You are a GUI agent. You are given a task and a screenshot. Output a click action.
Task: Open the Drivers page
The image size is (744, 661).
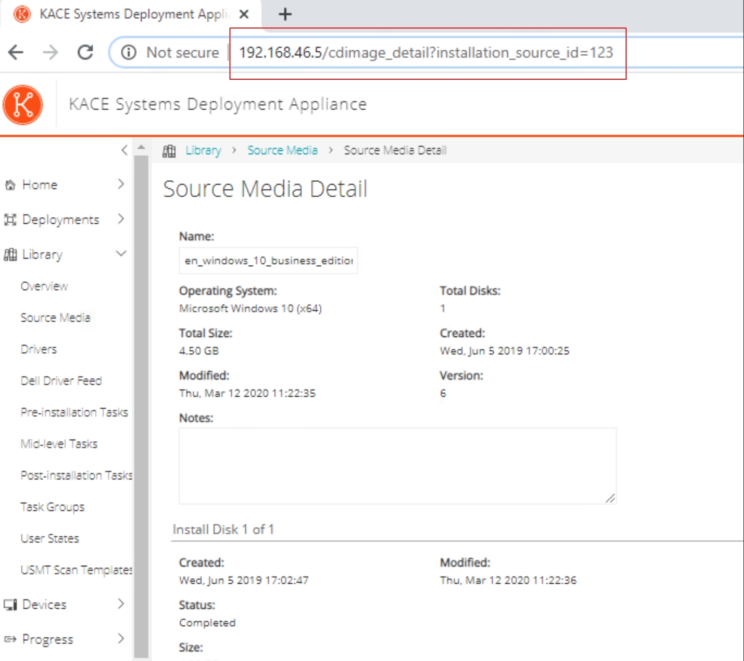tap(39, 349)
